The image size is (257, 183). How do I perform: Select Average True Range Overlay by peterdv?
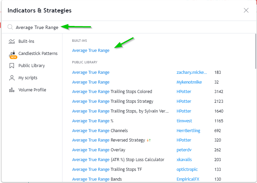click(x=98, y=150)
